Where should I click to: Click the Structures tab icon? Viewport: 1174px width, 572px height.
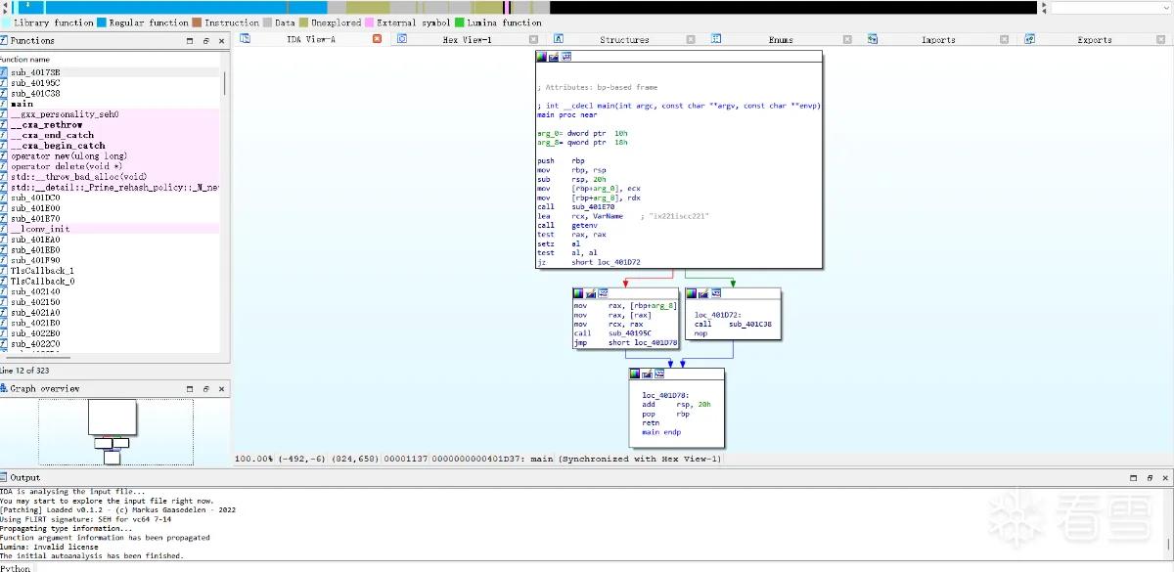(559, 39)
